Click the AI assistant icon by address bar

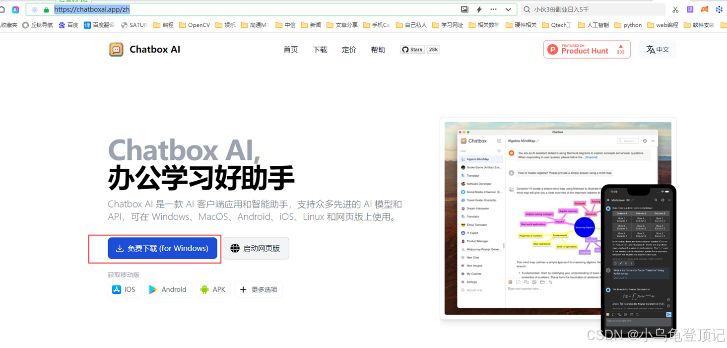pyautogui.click(x=15, y=10)
